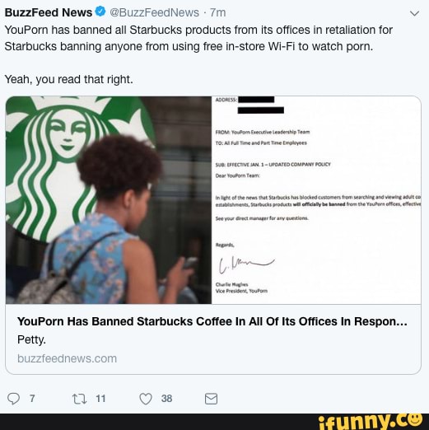
Task: View the 38 likes count
Action: (x=166, y=399)
